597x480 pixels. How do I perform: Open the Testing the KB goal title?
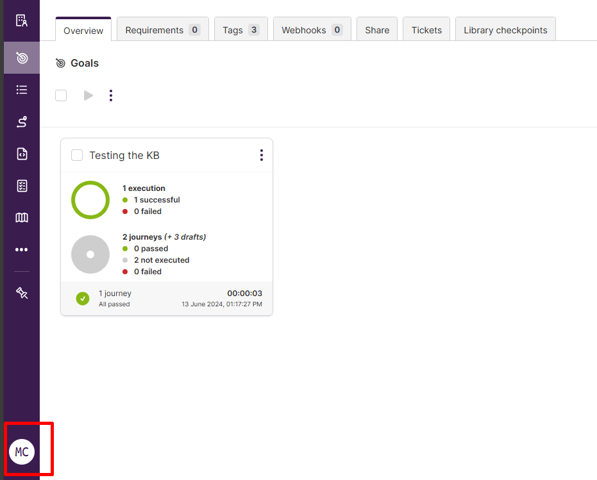pos(124,155)
